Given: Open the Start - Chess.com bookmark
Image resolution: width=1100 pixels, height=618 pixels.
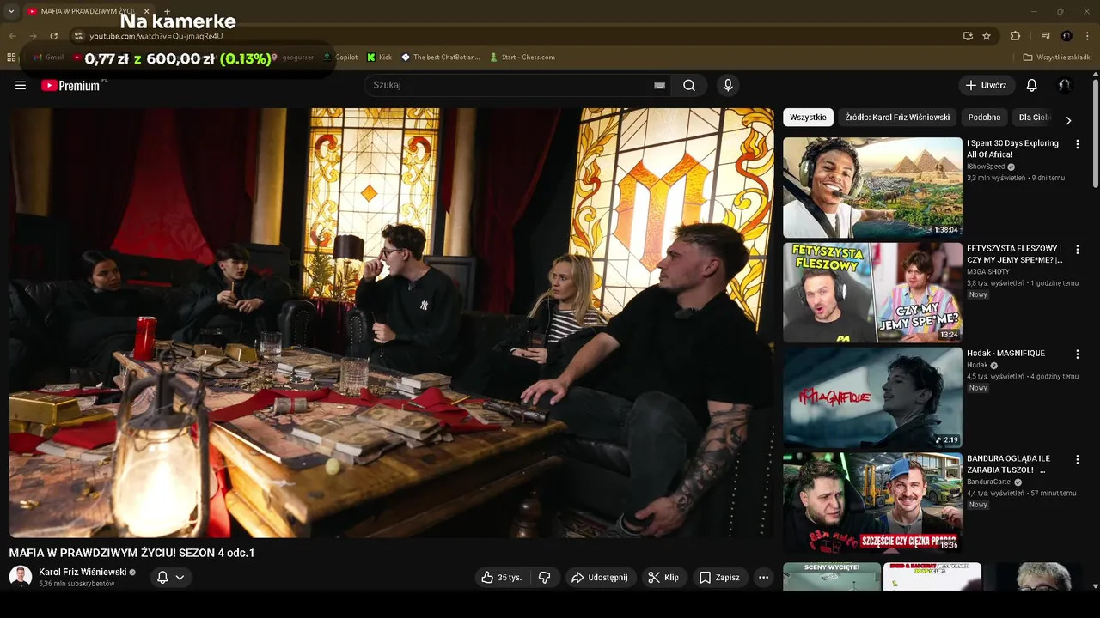Looking at the screenshot, I should pos(522,58).
